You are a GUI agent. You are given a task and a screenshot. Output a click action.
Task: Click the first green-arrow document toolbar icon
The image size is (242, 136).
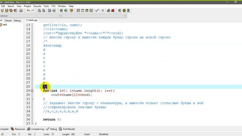[61, 11]
